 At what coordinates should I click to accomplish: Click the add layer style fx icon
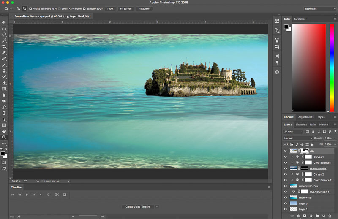(x=298, y=216)
